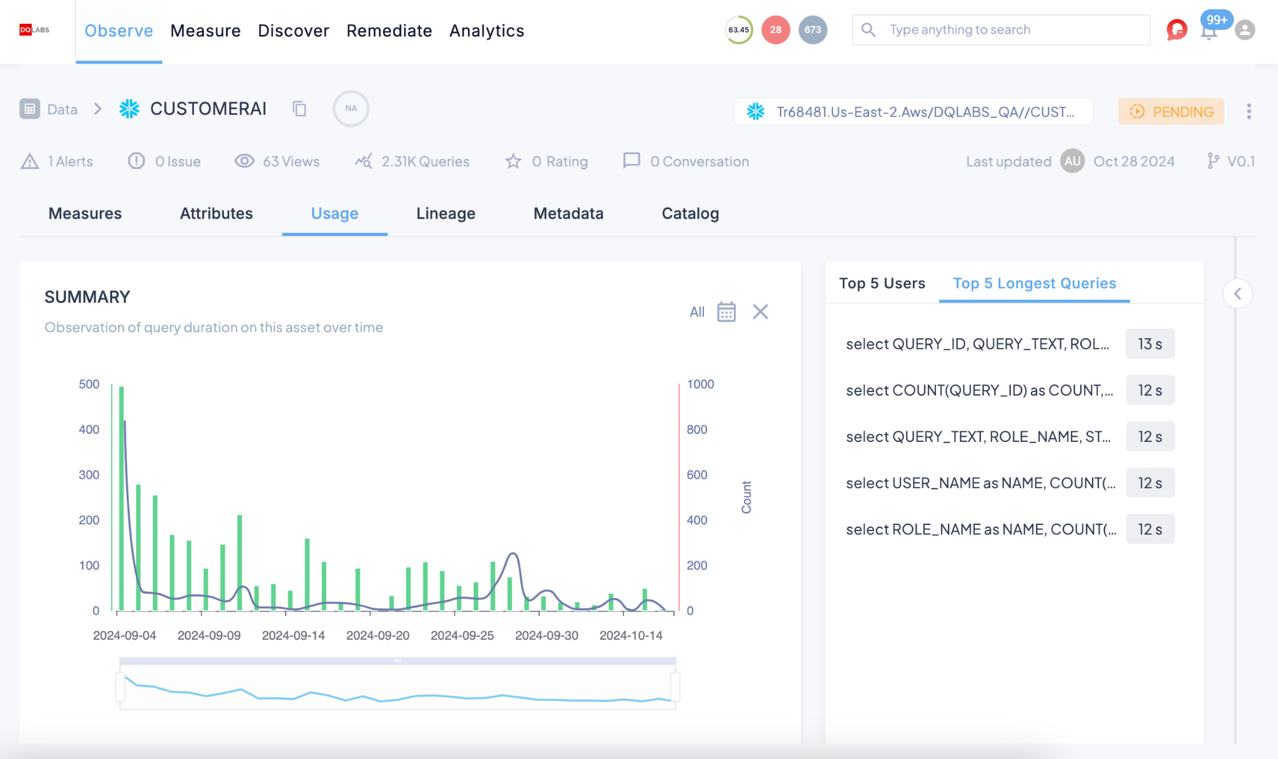Click the 2.31K Queries text

426,162
